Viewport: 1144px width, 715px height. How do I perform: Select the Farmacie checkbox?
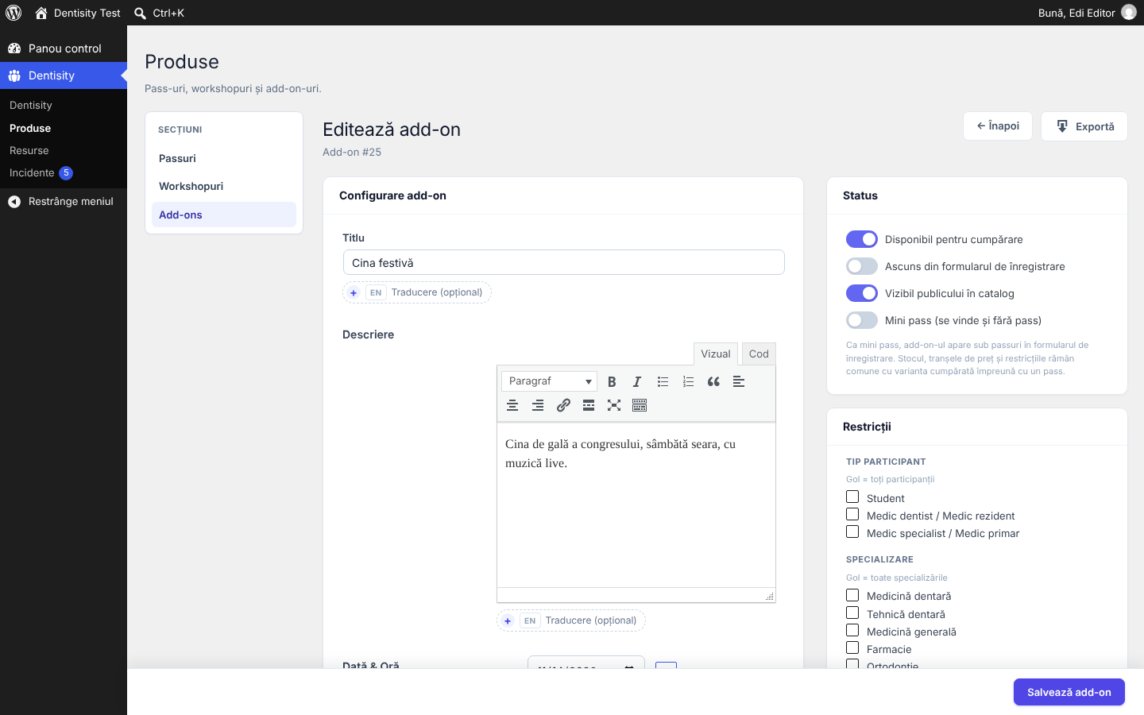coord(852,647)
